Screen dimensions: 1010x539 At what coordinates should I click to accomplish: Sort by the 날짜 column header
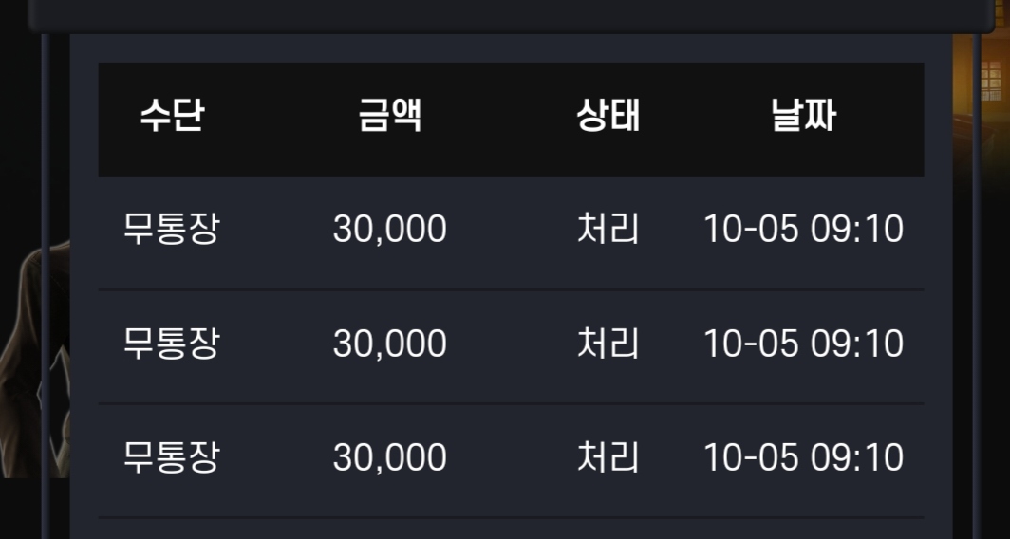803,117
